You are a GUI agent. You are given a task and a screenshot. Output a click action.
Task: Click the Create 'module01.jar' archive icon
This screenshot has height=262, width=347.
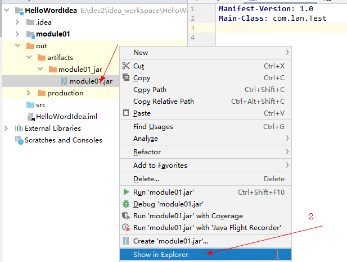pyautogui.click(x=126, y=241)
